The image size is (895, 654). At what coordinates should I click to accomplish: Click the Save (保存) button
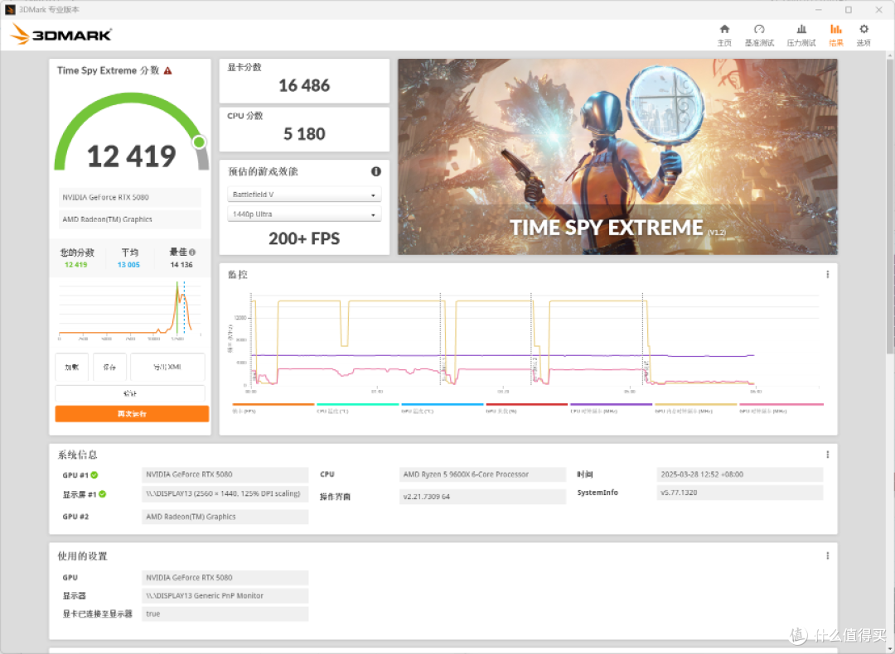pos(109,368)
